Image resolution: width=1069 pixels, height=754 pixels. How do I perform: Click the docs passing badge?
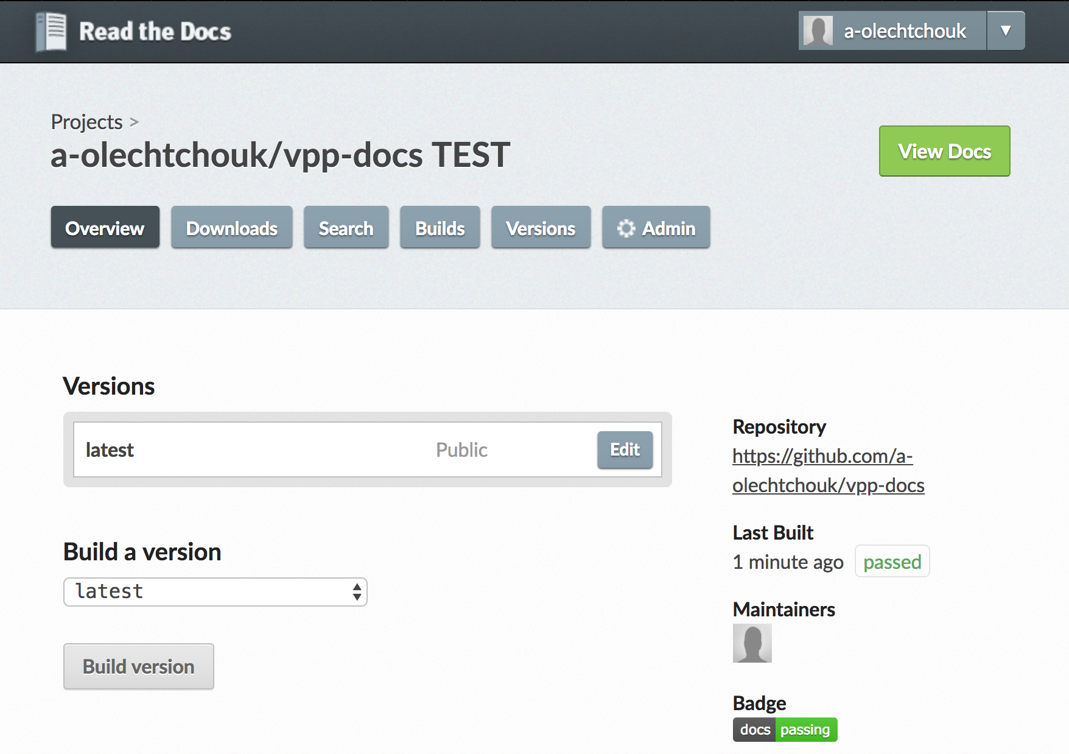coord(785,730)
